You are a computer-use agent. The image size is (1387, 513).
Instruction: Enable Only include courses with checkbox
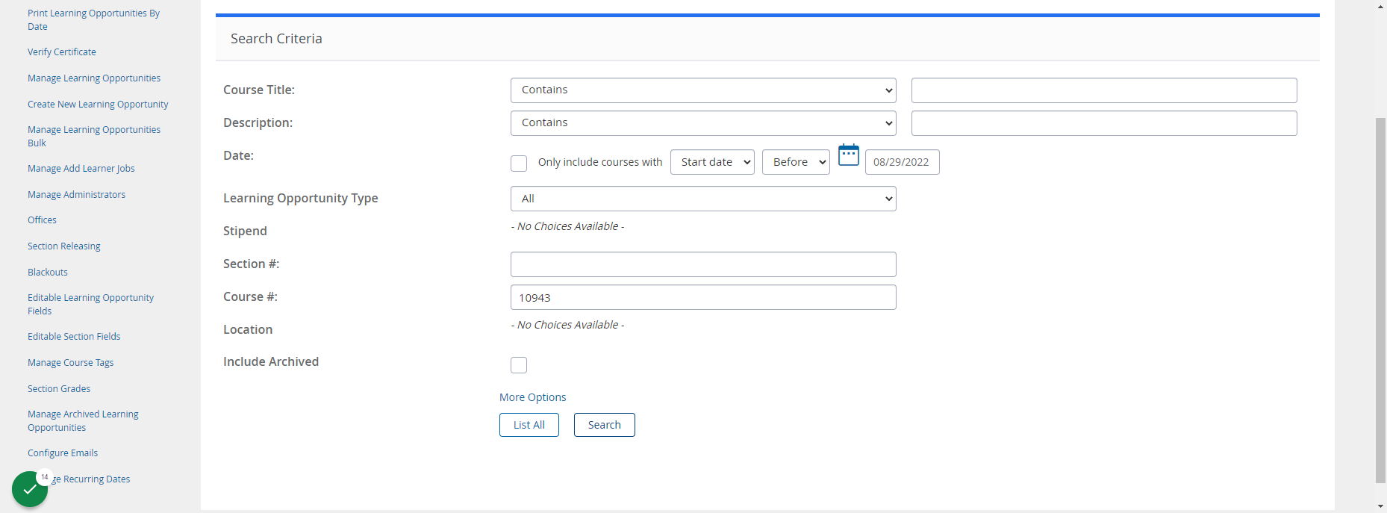tap(519, 164)
